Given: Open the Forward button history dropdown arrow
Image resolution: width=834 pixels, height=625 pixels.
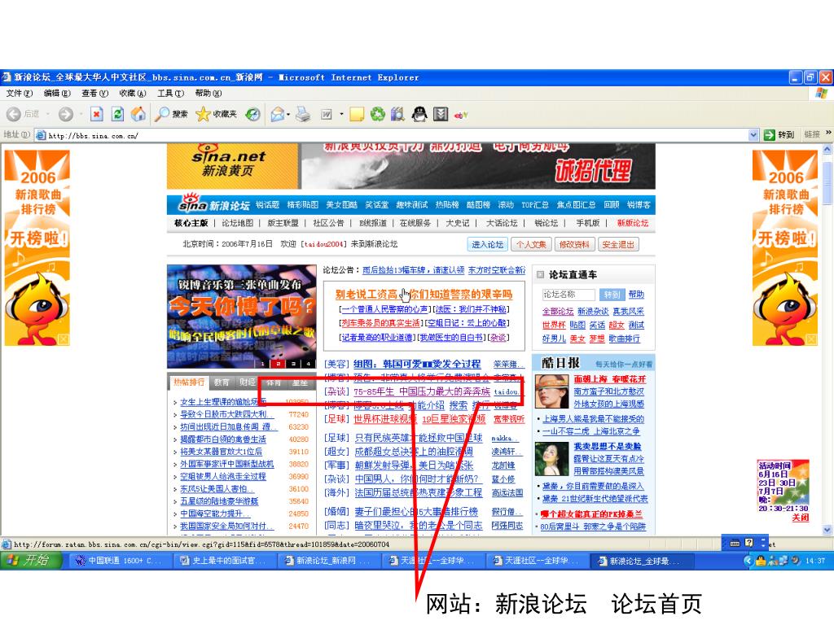Looking at the screenshot, I should [81, 114].
